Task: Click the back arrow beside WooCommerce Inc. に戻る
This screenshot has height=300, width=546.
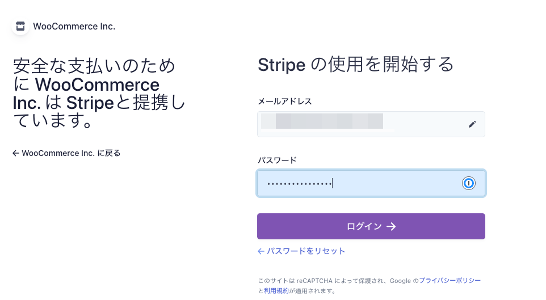Action: [16, 153]
